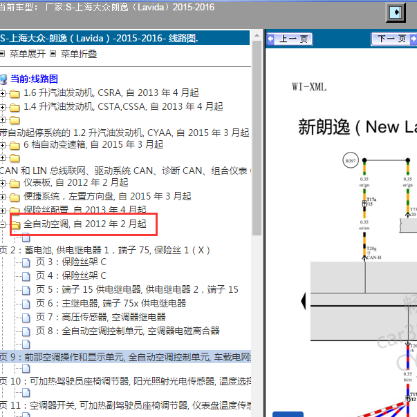The image size is (417, 417).
Task: Go to next page with 下一页 button
Action: point(393,39)
